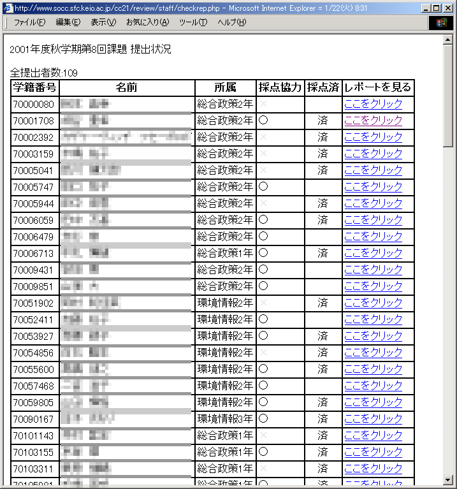The height and width of the screenshot is (489, 457).
Task: Maximize the Internet Explorer window
Action: click(x=437, y=8)
